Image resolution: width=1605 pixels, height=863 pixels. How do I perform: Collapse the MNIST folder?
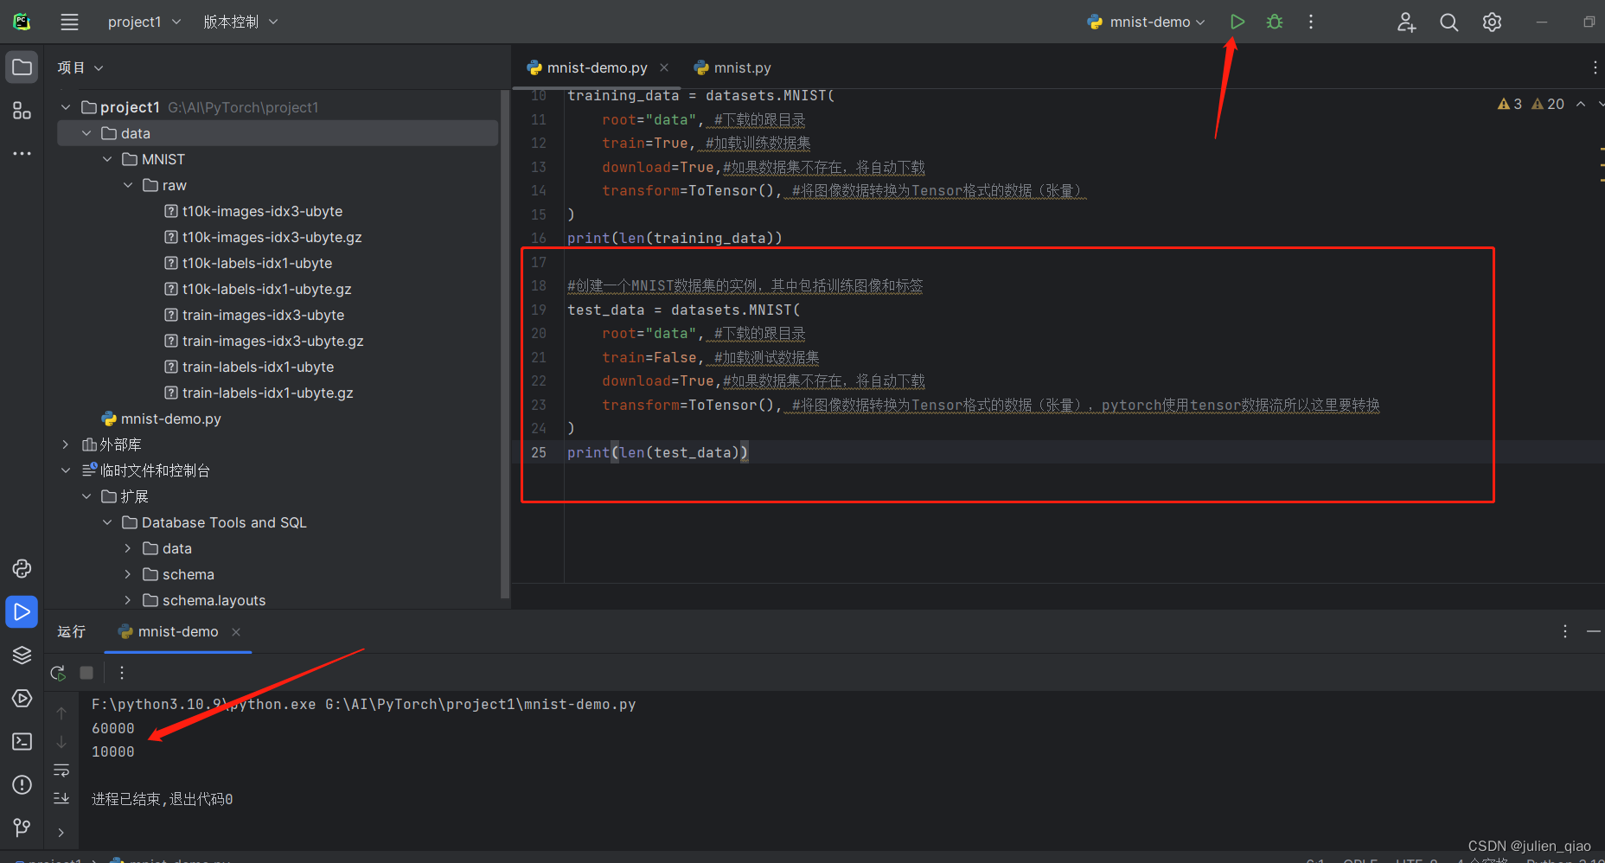(x=107, y=159)
